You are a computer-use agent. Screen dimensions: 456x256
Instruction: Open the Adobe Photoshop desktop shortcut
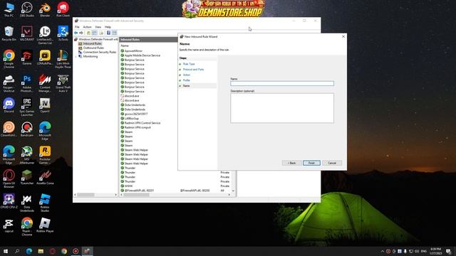[27, 83]
